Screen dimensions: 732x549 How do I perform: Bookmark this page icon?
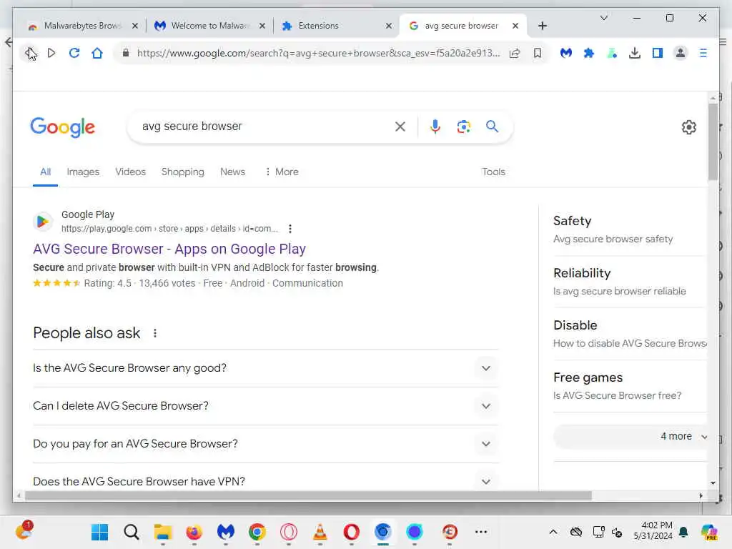(538, 53)
